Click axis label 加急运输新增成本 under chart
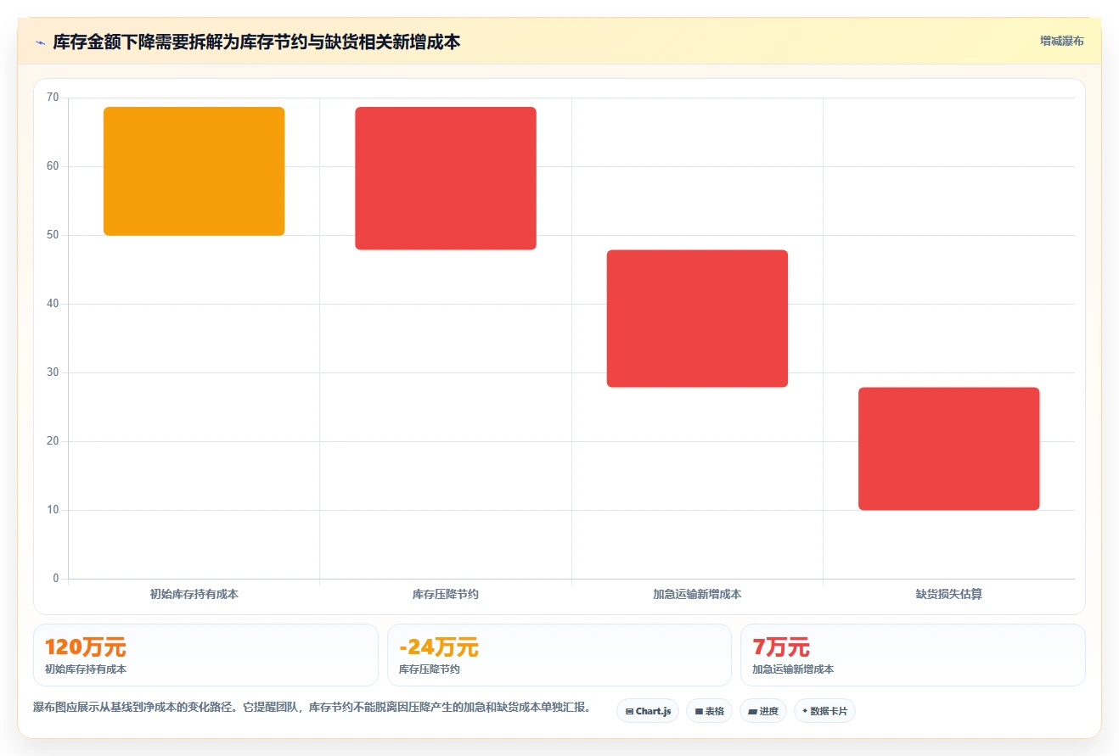Viewport: 1119px width, 756px height. click(x=697, y=595)
